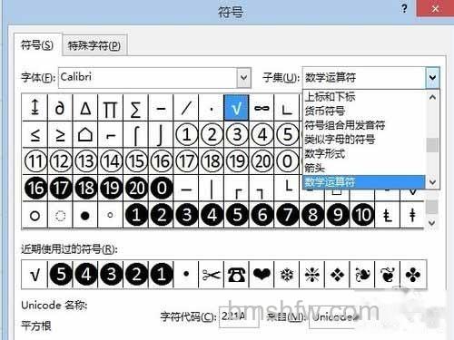Click symbol grid scrollbar down arrow
Viewport: 454px width, 340px height.
[432, 223]
